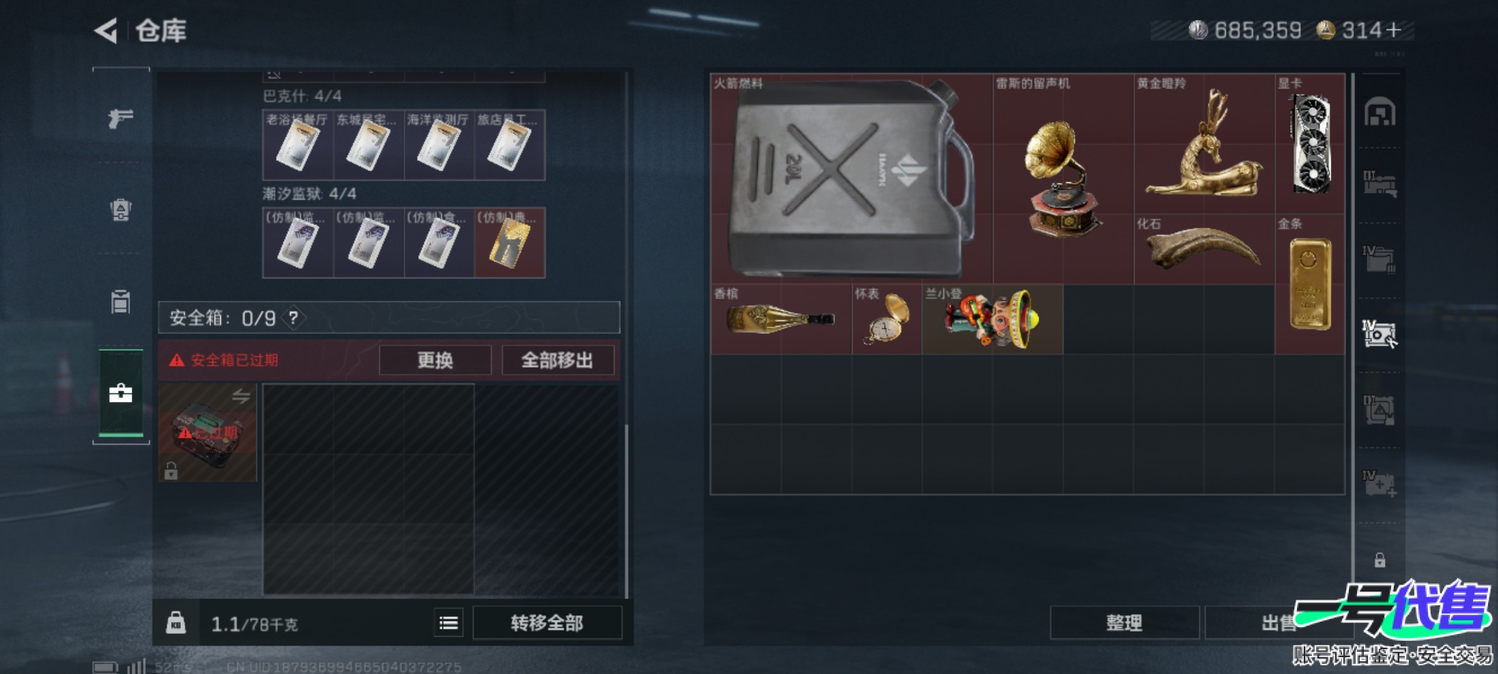Click the safe box help question mark
Image resolution: width=1498 pixels, height=674 pixels.
tap(293, 318)
